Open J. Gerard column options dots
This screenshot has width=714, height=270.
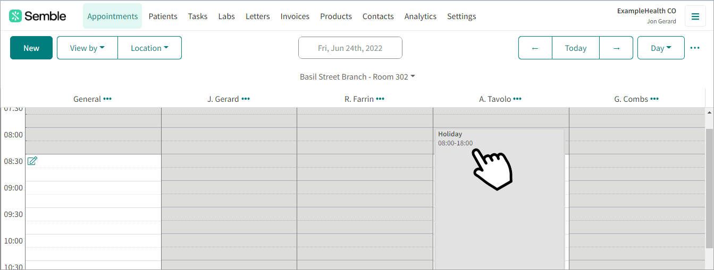tap(246, 99)
